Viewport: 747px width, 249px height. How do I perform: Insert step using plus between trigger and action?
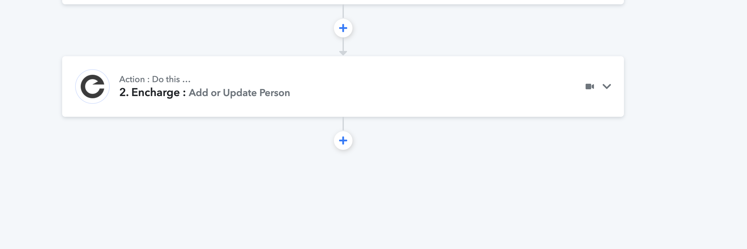[343, 28]
